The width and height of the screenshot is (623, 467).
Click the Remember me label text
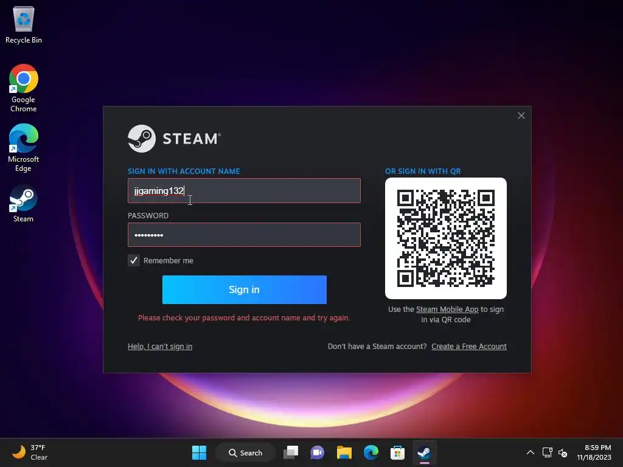coord(169,260)
